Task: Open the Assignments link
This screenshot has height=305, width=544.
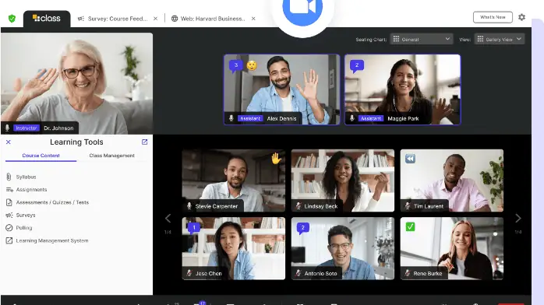Action: coord(32,190)
